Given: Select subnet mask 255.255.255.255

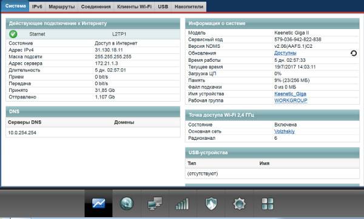Looking at the screenshot, I should pos(113,57).
